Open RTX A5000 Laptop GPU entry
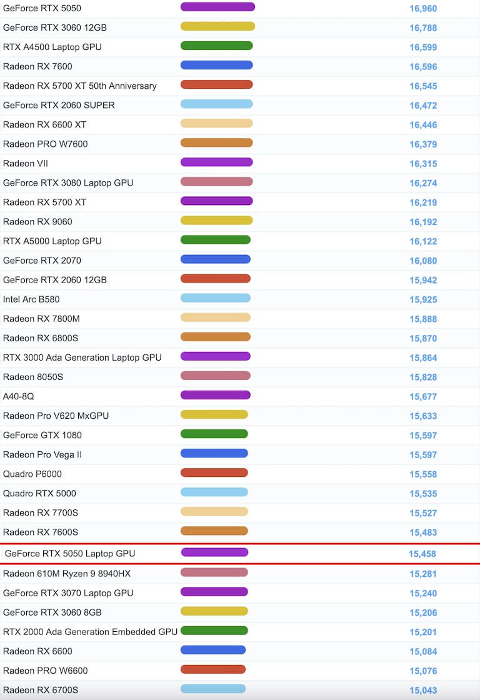This screenshot has height=700, width=480. 52,241
